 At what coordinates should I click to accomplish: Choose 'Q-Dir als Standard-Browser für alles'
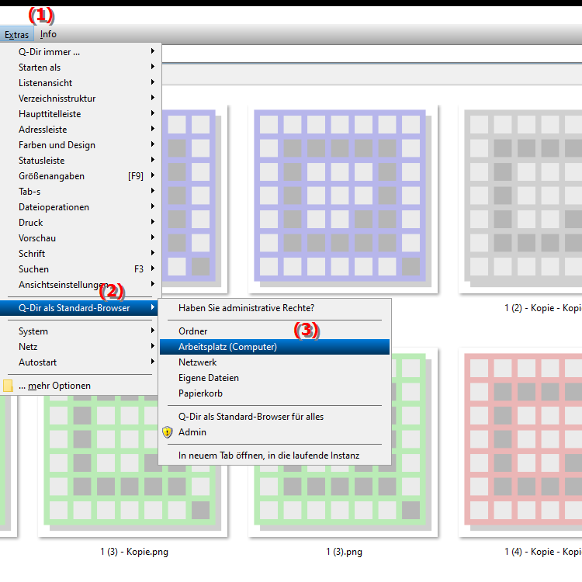click(x=275, y=417)
